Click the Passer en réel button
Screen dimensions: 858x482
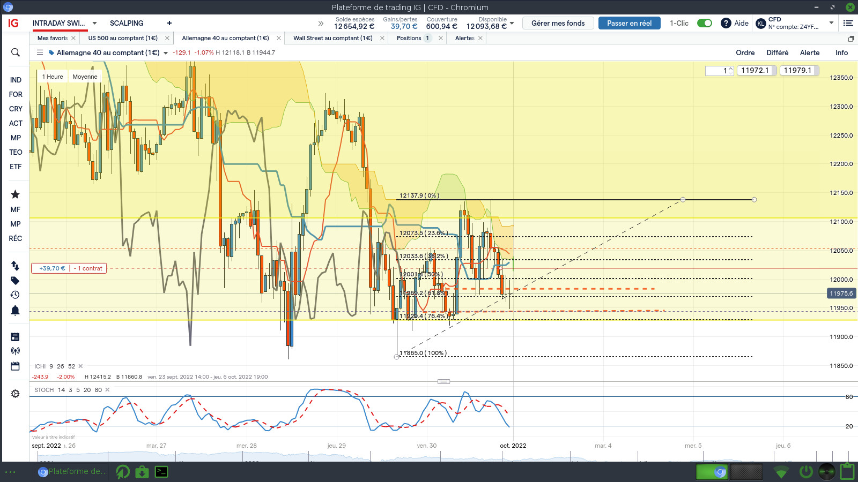tap(629, 23)
